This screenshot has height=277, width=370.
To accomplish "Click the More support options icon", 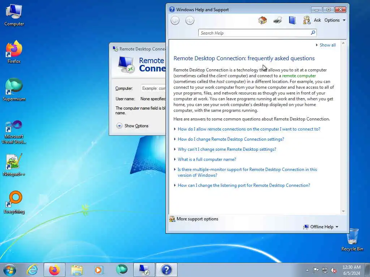I will 172,219.
